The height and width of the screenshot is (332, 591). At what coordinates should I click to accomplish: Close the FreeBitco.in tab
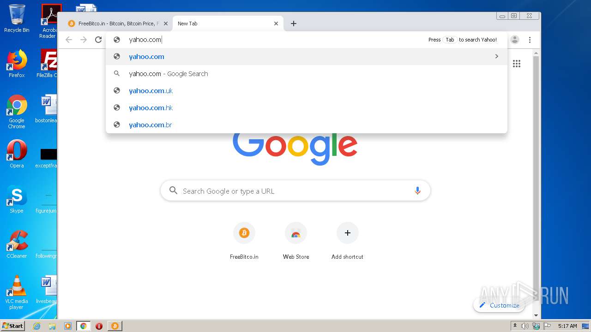tap(166, 24)
